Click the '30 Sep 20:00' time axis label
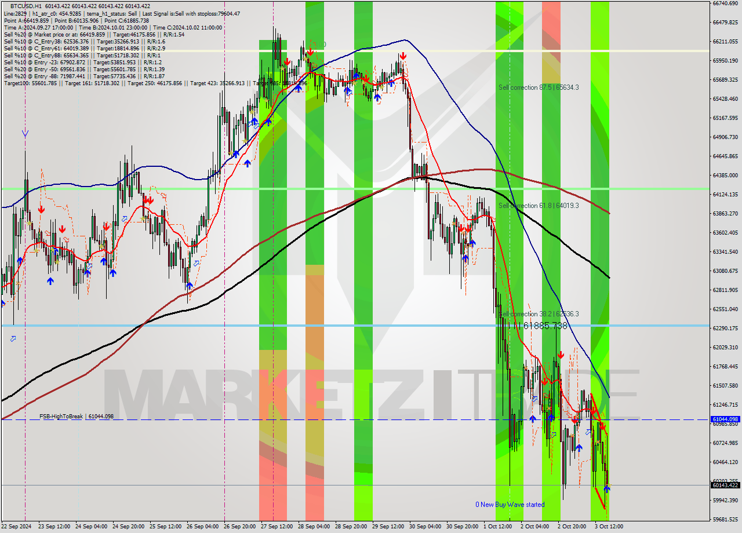Viewport: 742px width, 533px height. (463, 527)
